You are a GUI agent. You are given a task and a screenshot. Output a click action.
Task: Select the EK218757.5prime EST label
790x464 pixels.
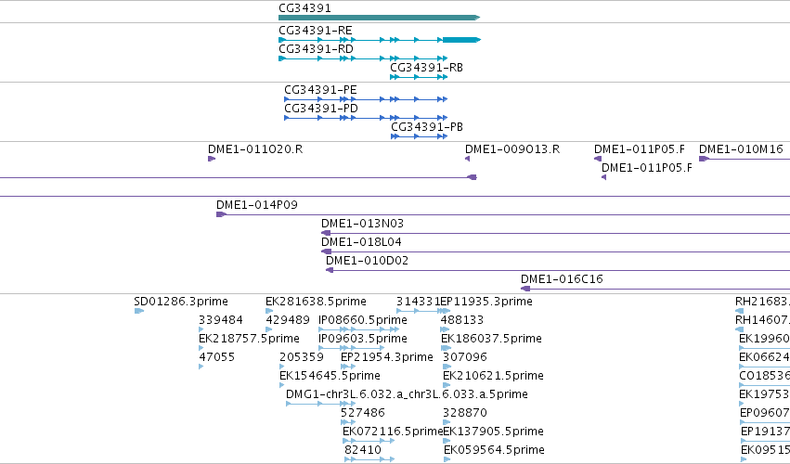pyautogui.click(x=249, y=339)
